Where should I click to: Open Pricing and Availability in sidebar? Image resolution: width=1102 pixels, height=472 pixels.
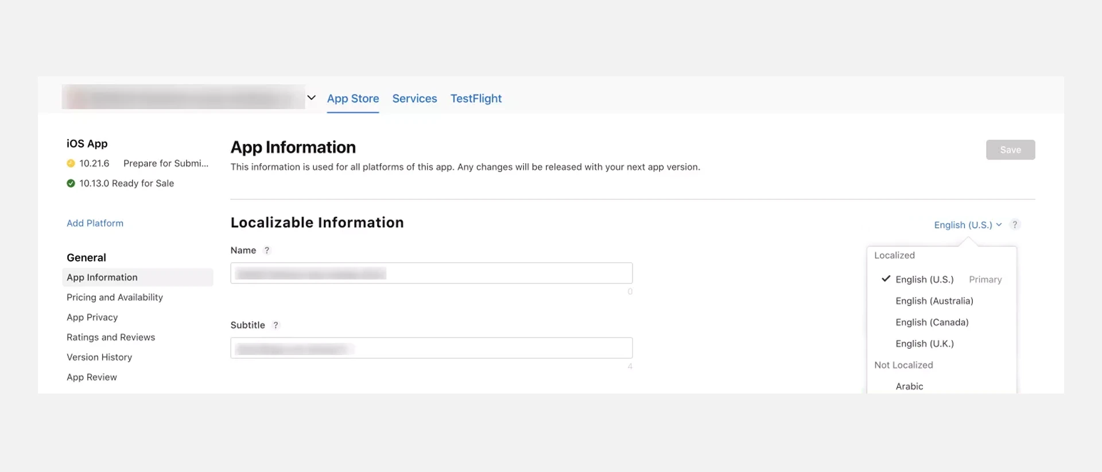115,297
